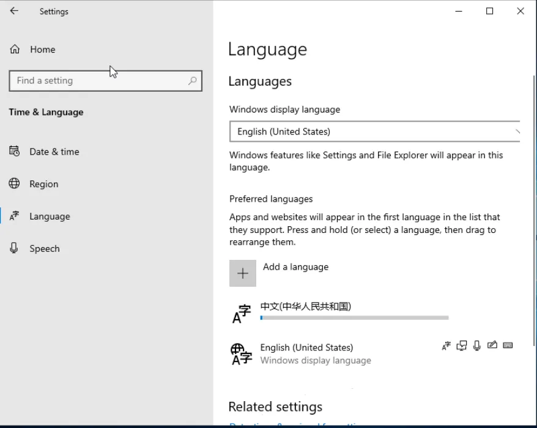Select the 中文(中华人民共和国) language entry
This screenshot has height=428, width=537.
click(305, 306)
